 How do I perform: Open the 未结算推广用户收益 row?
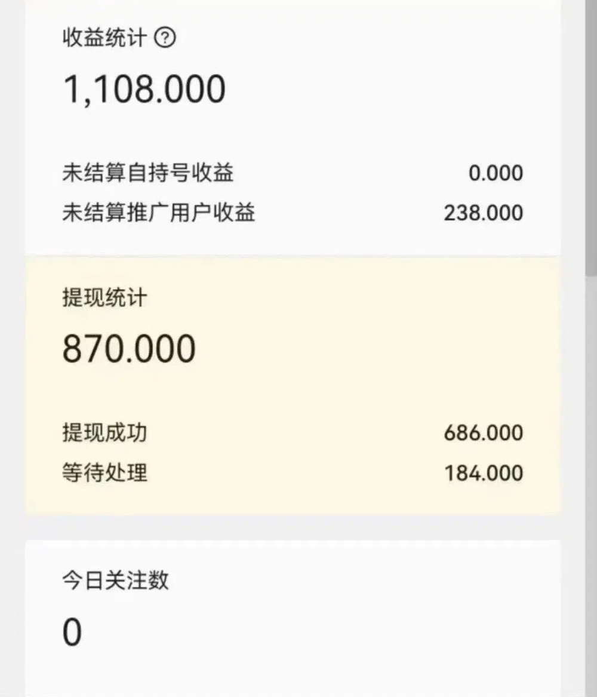(x=293, y=213)
